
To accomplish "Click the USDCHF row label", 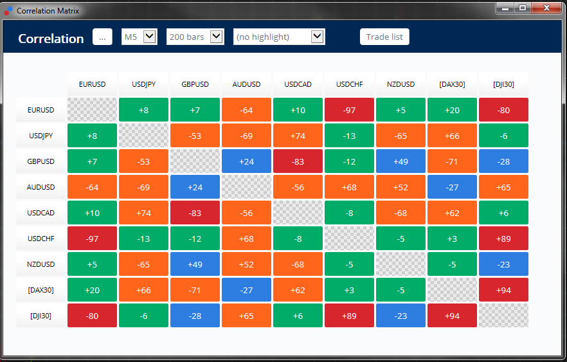I will click(40, 239).
